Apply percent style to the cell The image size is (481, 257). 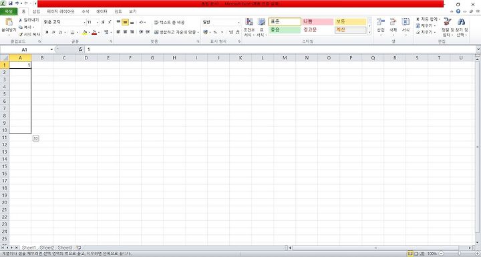point(215,32)
